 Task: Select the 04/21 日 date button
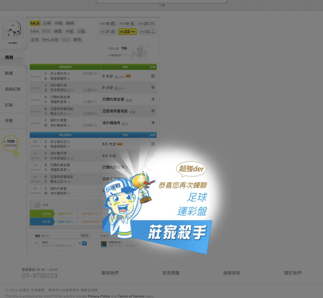pyautogui.click(x=108, y=32)
